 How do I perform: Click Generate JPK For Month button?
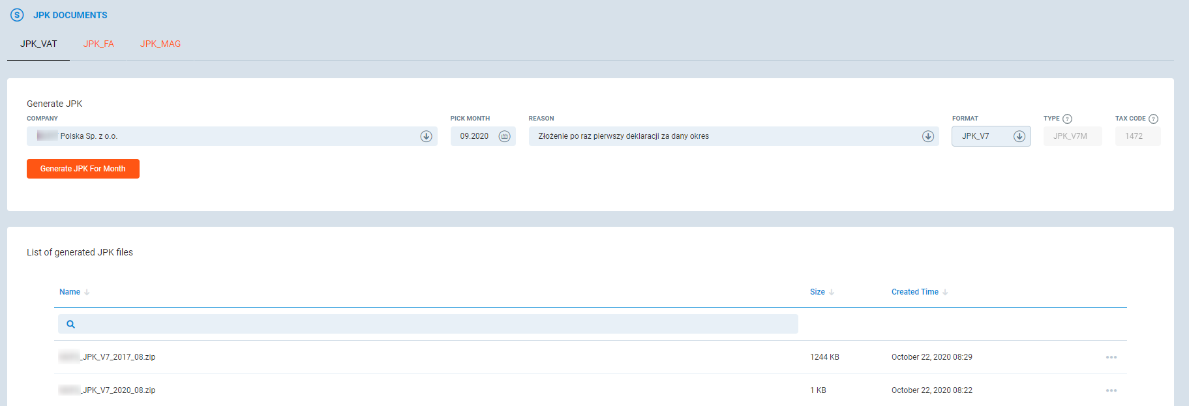pos(83,169)
